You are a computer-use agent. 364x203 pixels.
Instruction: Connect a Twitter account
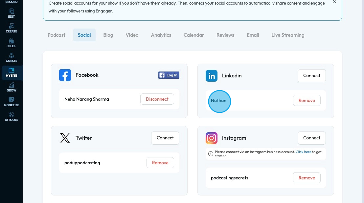(165, 138)
